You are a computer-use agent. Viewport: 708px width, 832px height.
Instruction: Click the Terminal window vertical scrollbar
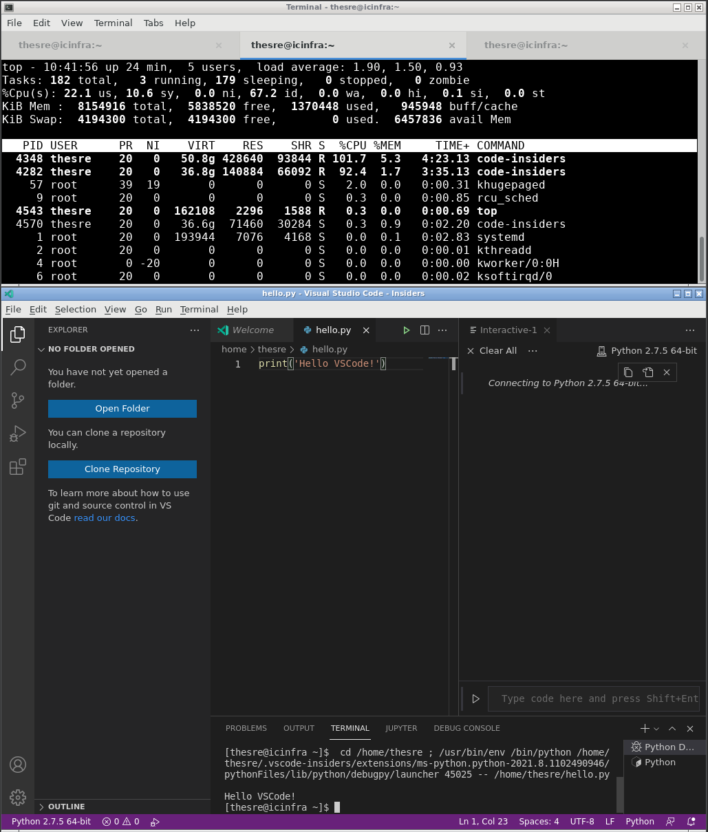click(x=702, y=260)
